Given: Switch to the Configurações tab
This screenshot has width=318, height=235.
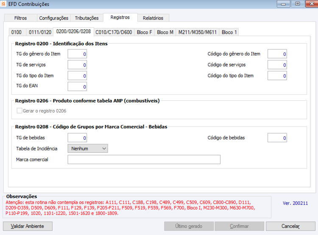Looking at the screenshot, I should tap(53, 18).
